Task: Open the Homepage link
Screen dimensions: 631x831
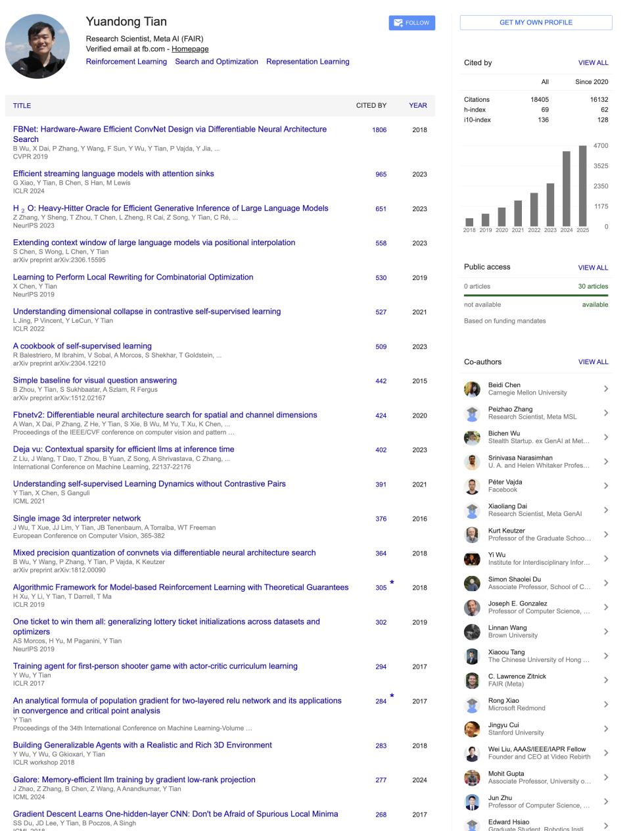Action: 190,49
